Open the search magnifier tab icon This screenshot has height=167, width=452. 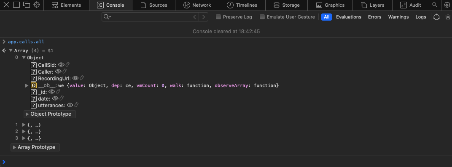coord(435,5)
